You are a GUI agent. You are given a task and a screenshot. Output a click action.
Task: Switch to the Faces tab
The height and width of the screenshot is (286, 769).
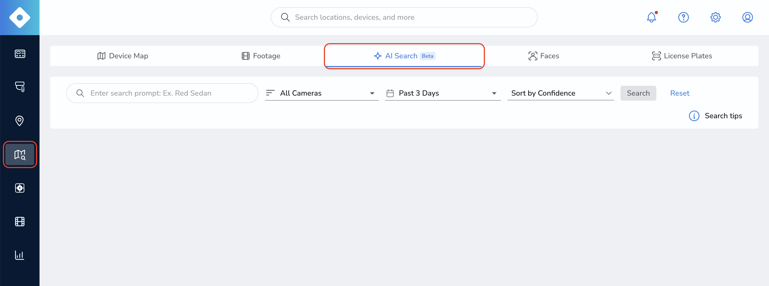[x=544, y=56]
